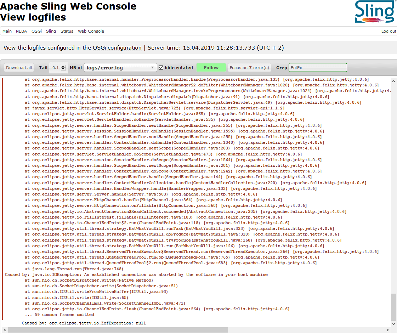Click the 'java.lang.Thread.run(Thread.java:748)' line

74,269
